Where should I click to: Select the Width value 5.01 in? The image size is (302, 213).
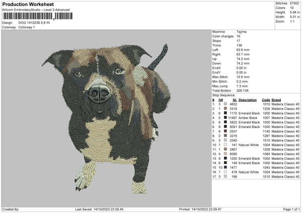point(294,17)
